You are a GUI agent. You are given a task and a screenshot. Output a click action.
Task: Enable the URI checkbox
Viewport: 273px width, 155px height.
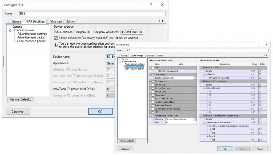tap(153, 112)
